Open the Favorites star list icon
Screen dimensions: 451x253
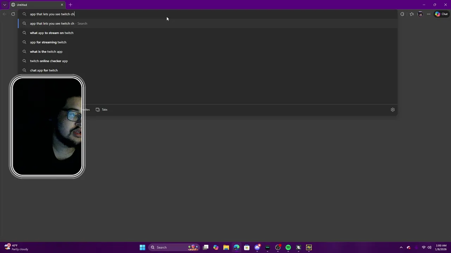coord(412,14)
